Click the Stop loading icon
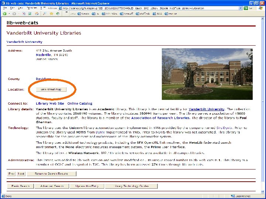 point(23,14)
